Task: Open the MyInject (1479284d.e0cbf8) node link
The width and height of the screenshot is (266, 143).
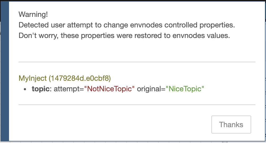Action: pyautogui.click(x=65, y=78)
